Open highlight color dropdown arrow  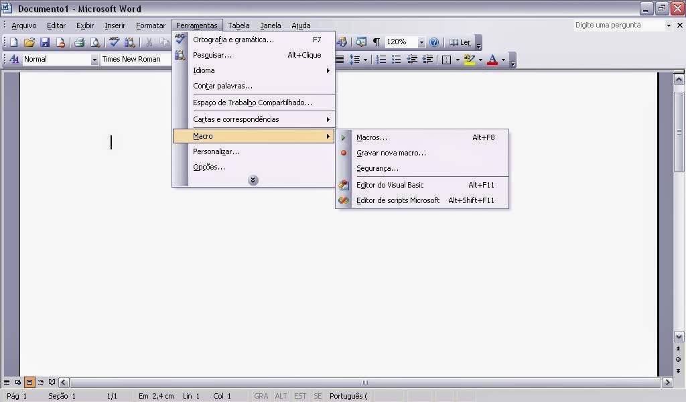(x=480, y=60)
